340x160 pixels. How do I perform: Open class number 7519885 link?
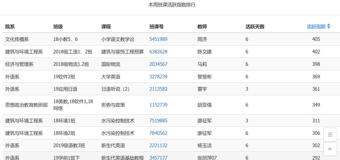coord(158,121)
